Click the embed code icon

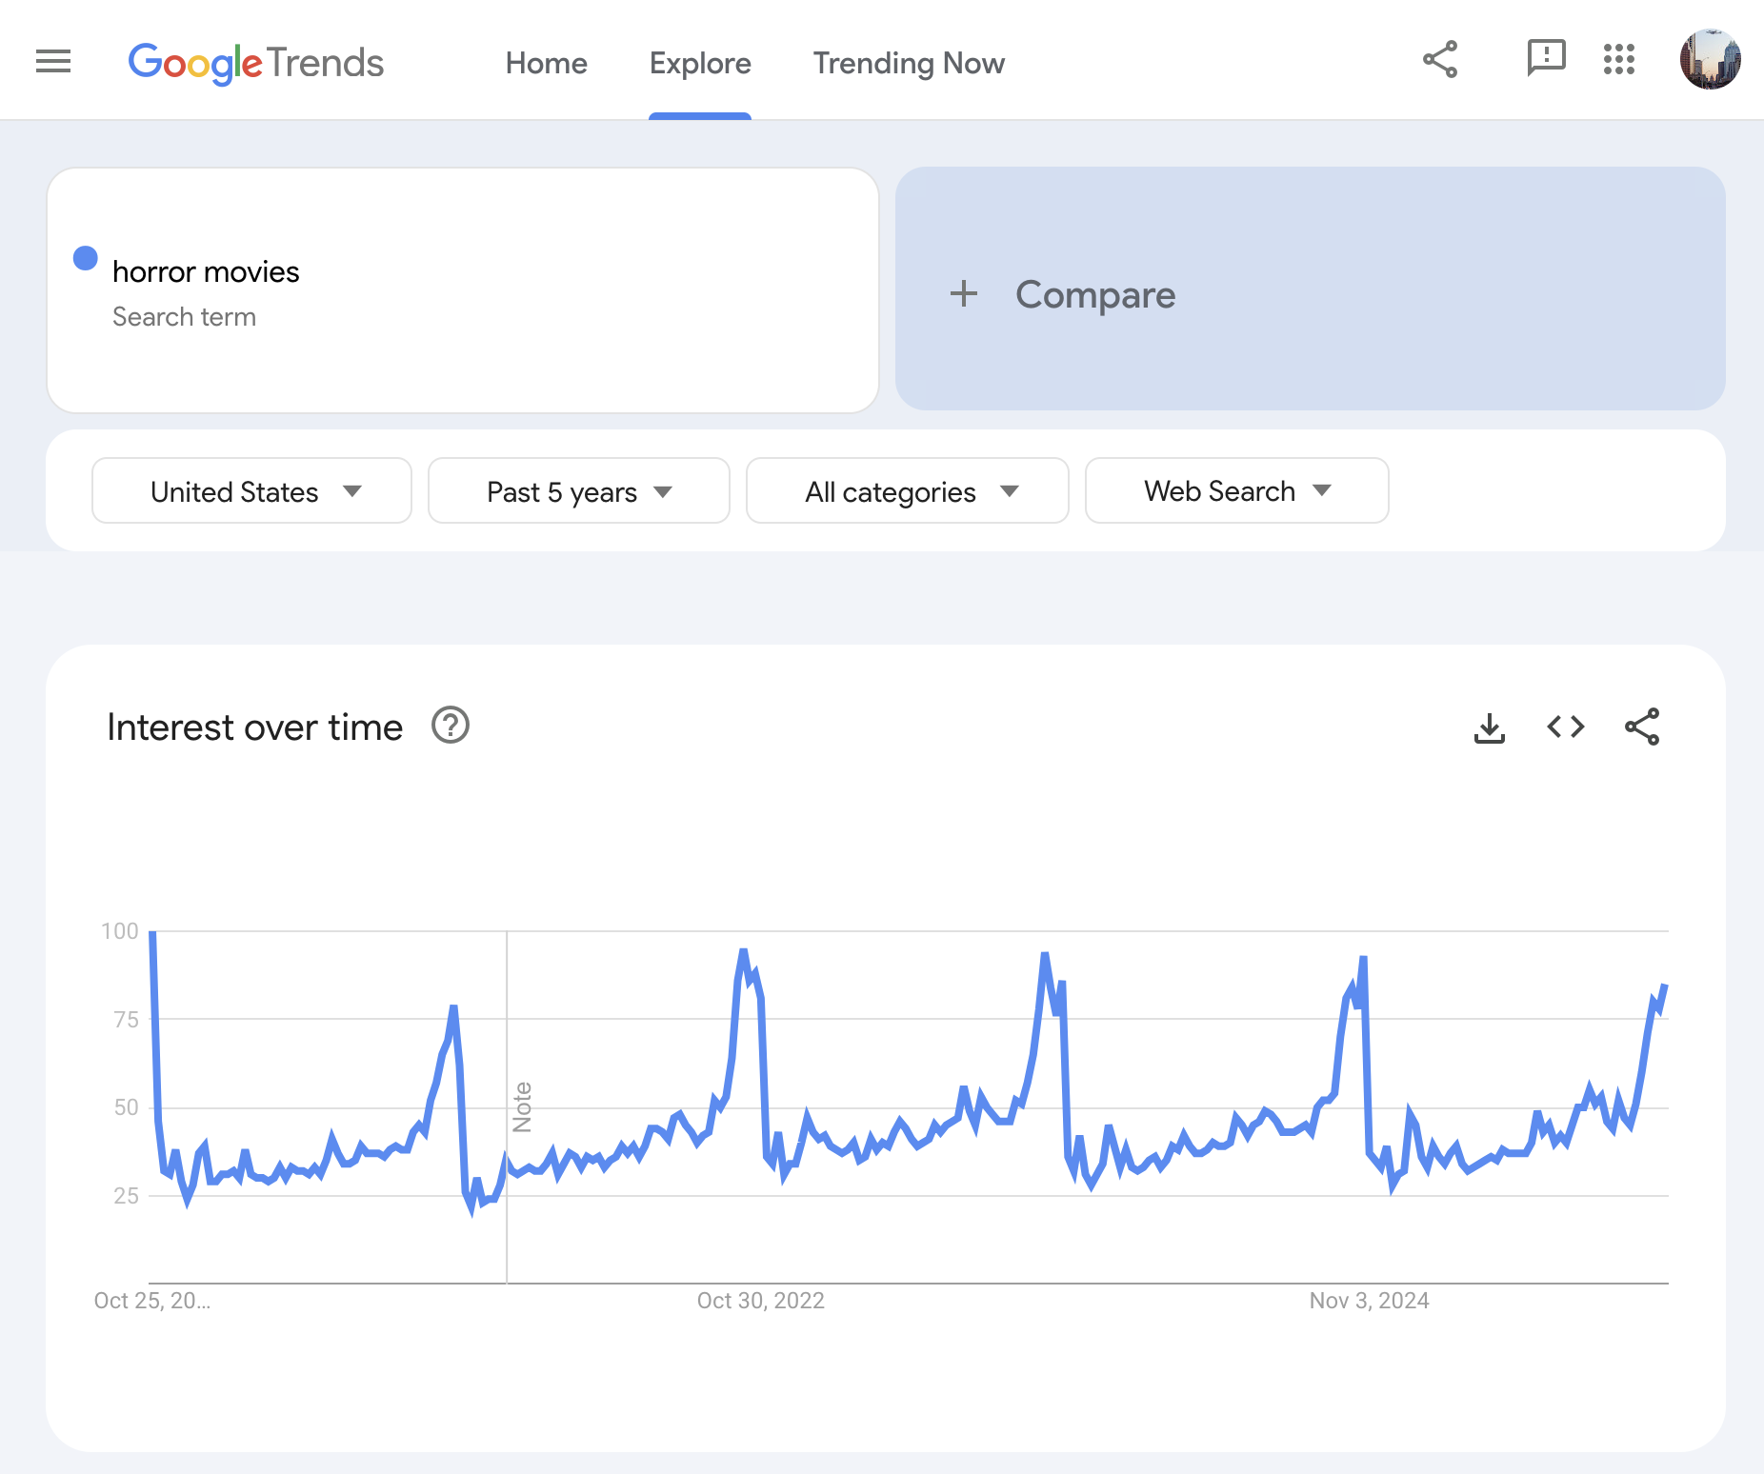1565,727
